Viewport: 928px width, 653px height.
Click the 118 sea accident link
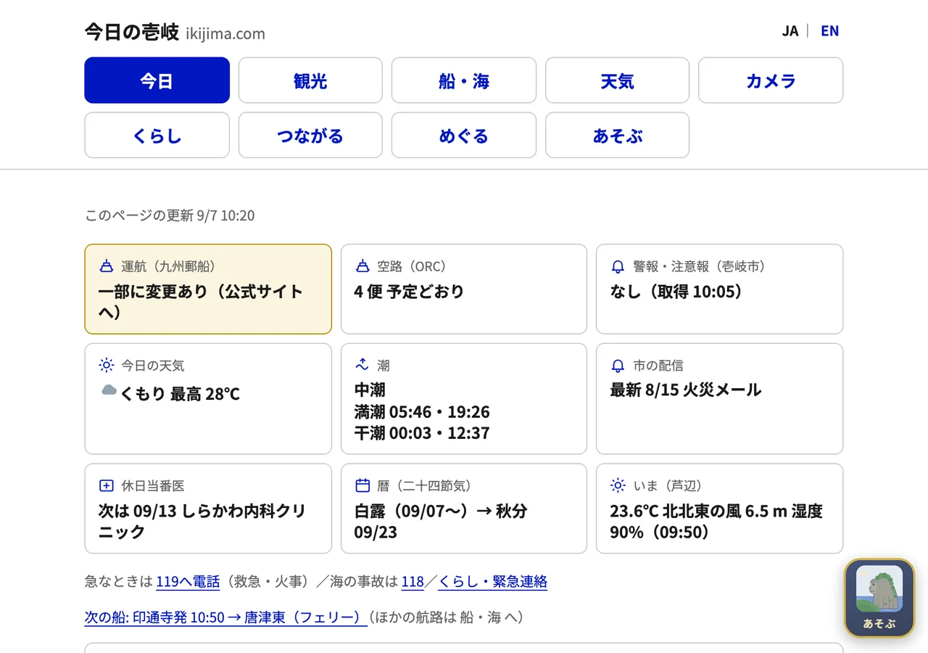tap(413, 581)
